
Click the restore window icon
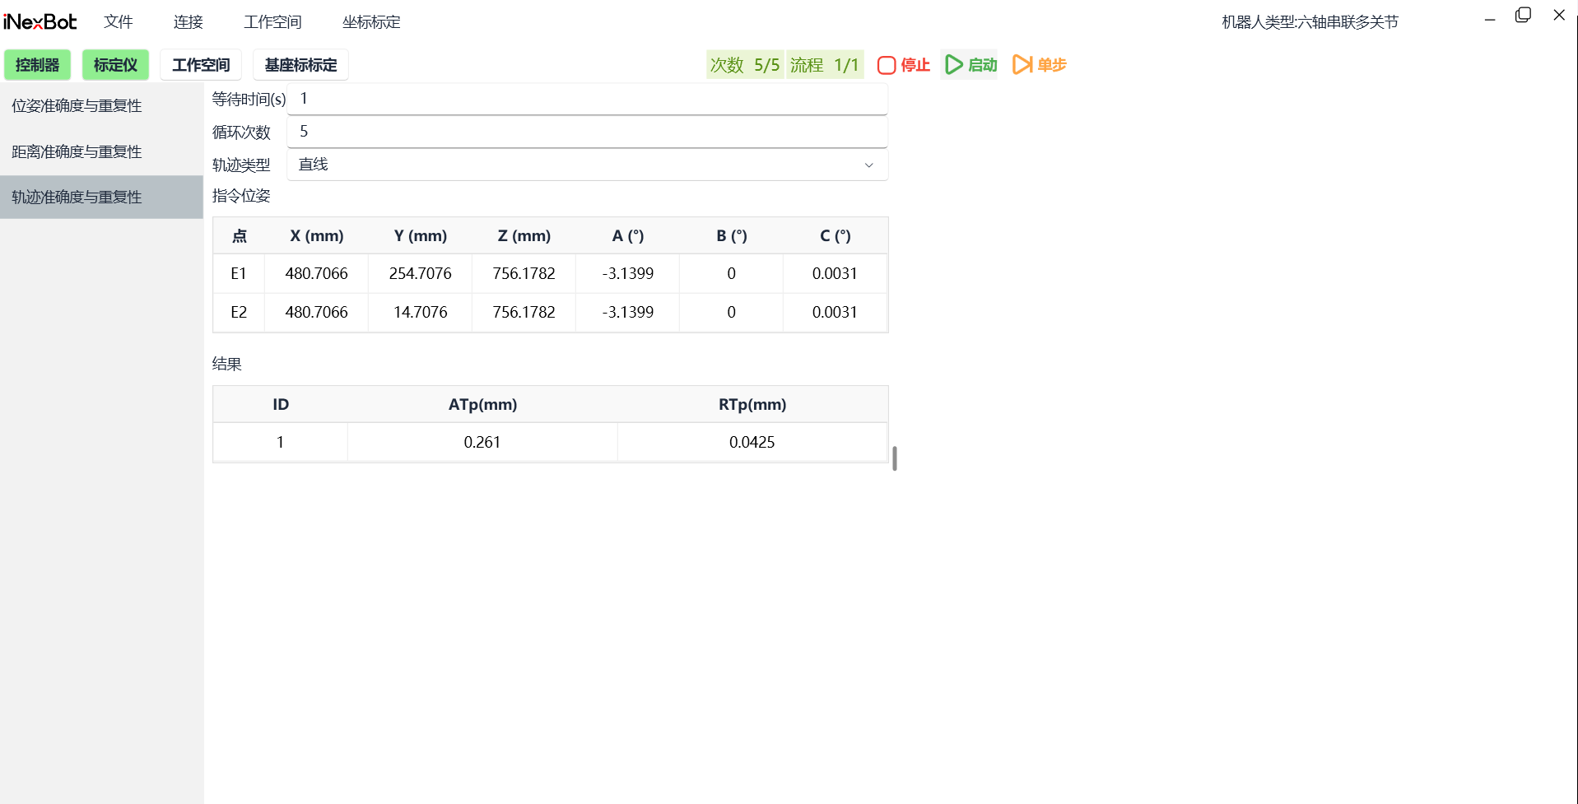(1523, 16)
